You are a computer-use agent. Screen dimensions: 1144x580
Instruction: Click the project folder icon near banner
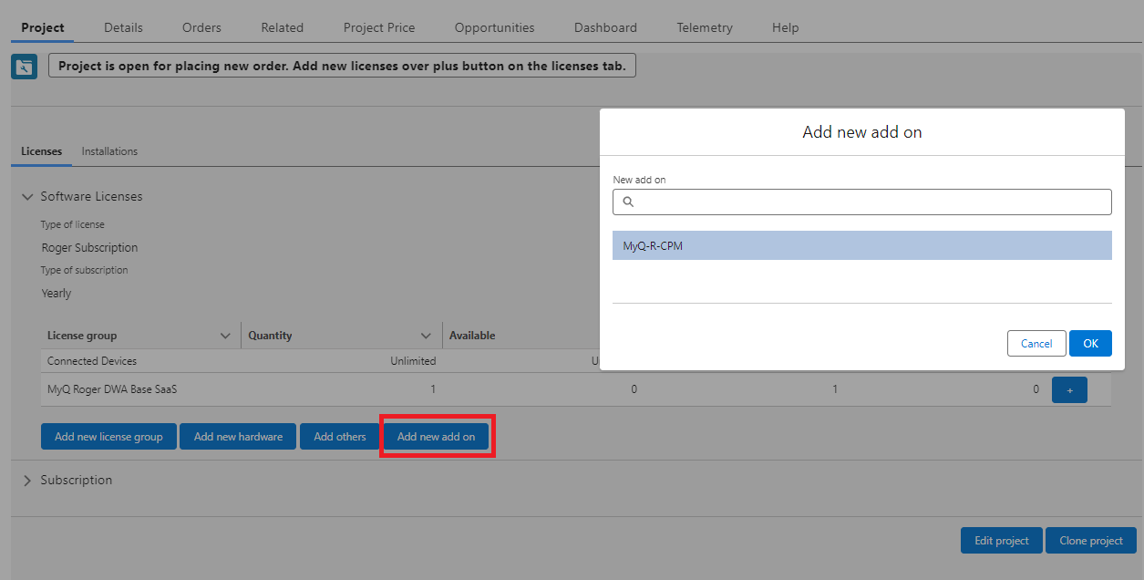coord(24,67)
